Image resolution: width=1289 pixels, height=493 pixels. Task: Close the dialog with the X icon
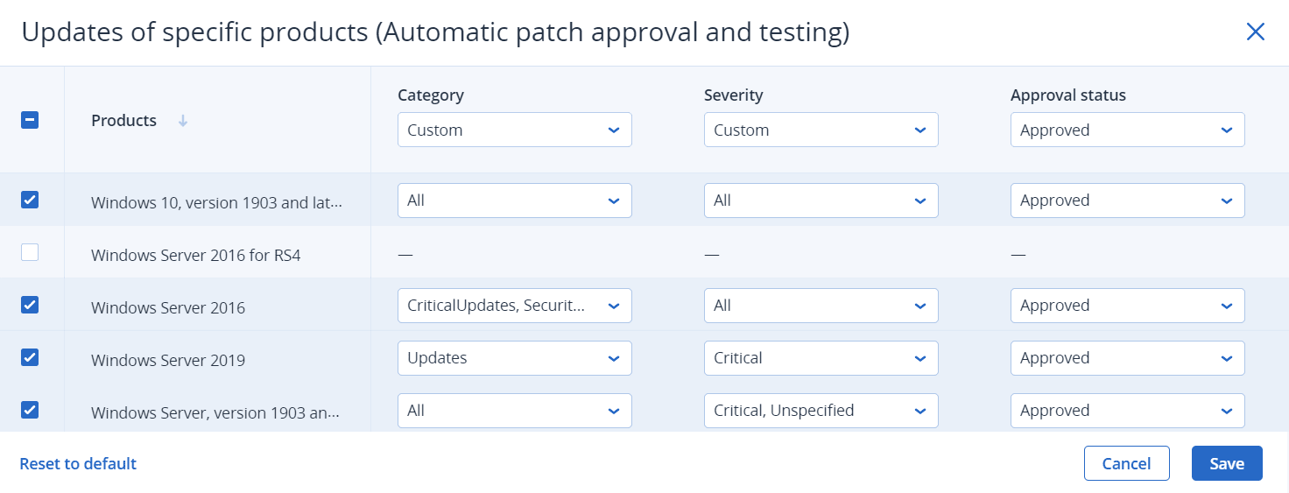click(x=1255, y=32)
